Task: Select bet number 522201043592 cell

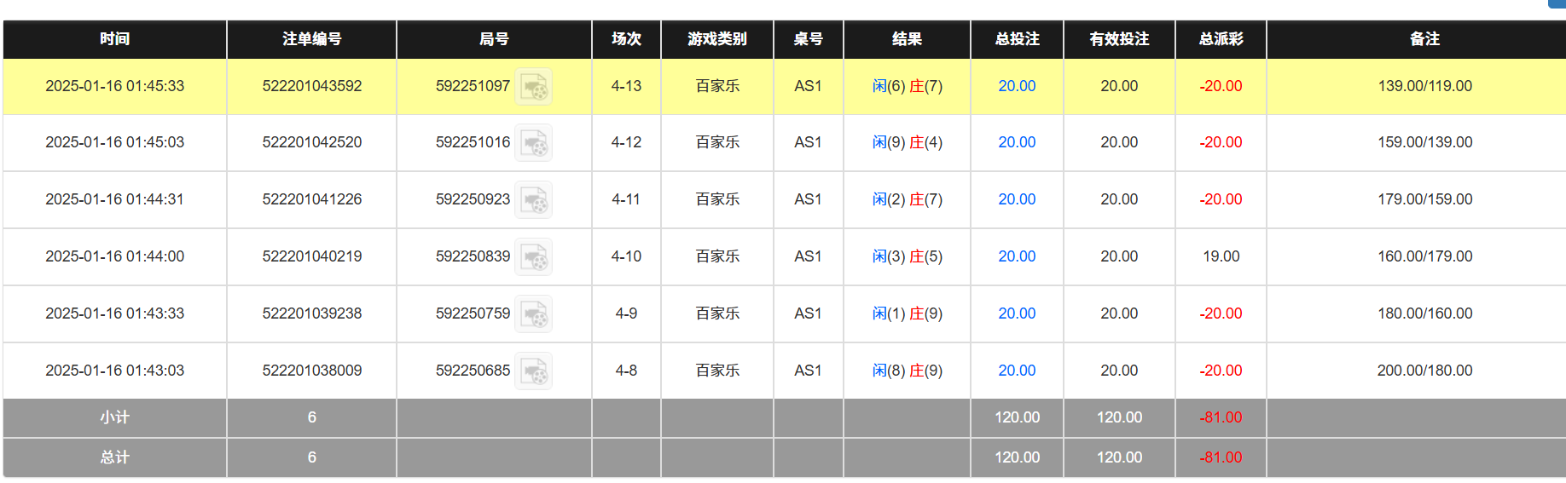Action: tap(311, 86)
